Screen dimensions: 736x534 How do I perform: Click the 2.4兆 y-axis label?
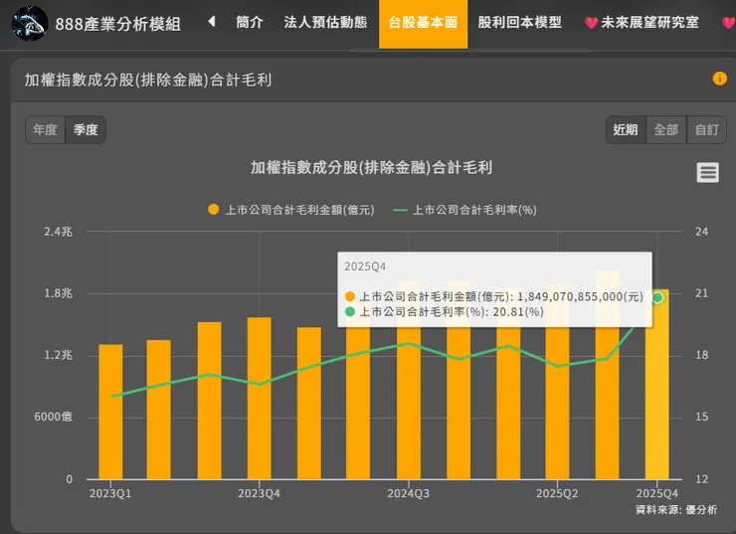[x=59, y=232]
